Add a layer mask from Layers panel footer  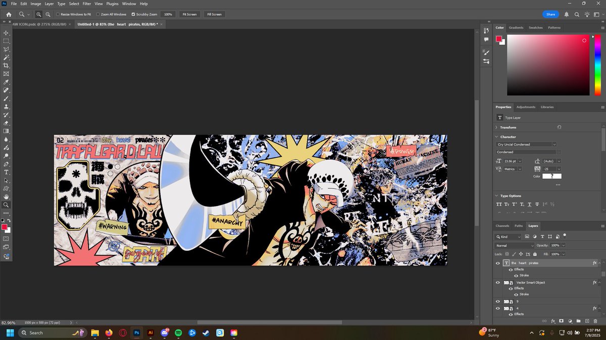click(561, 321)
